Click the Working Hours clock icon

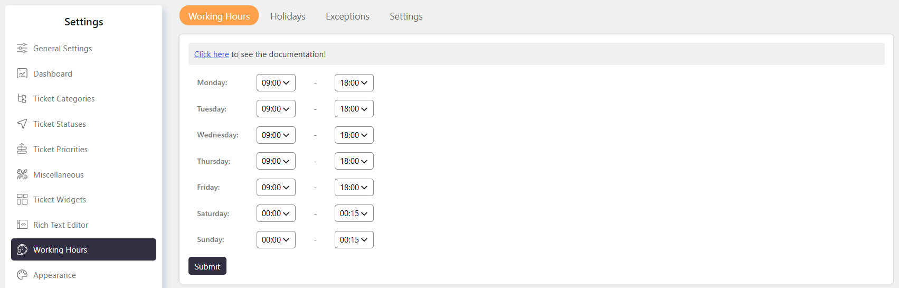point(22,249)
